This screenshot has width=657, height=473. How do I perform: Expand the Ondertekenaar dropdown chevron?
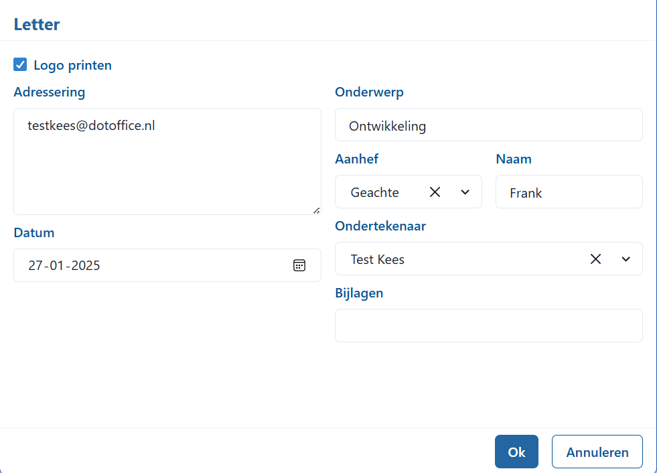point(626,259)
